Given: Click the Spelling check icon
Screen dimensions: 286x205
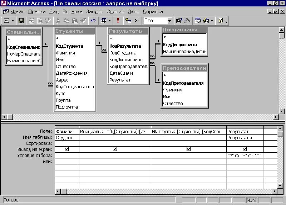Looking at the screenshot, I should point(48,21).
